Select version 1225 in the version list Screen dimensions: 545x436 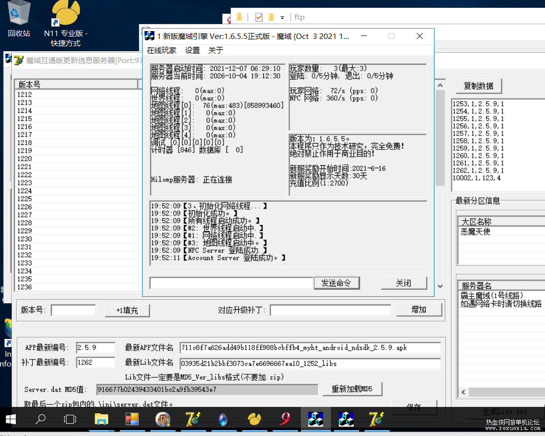click(77, 199)
